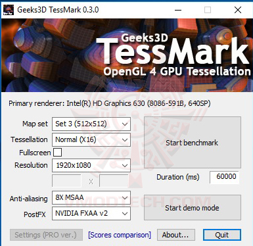Close the TessMark window
This screenshot has height=246, width=253.
pos(238,10)
